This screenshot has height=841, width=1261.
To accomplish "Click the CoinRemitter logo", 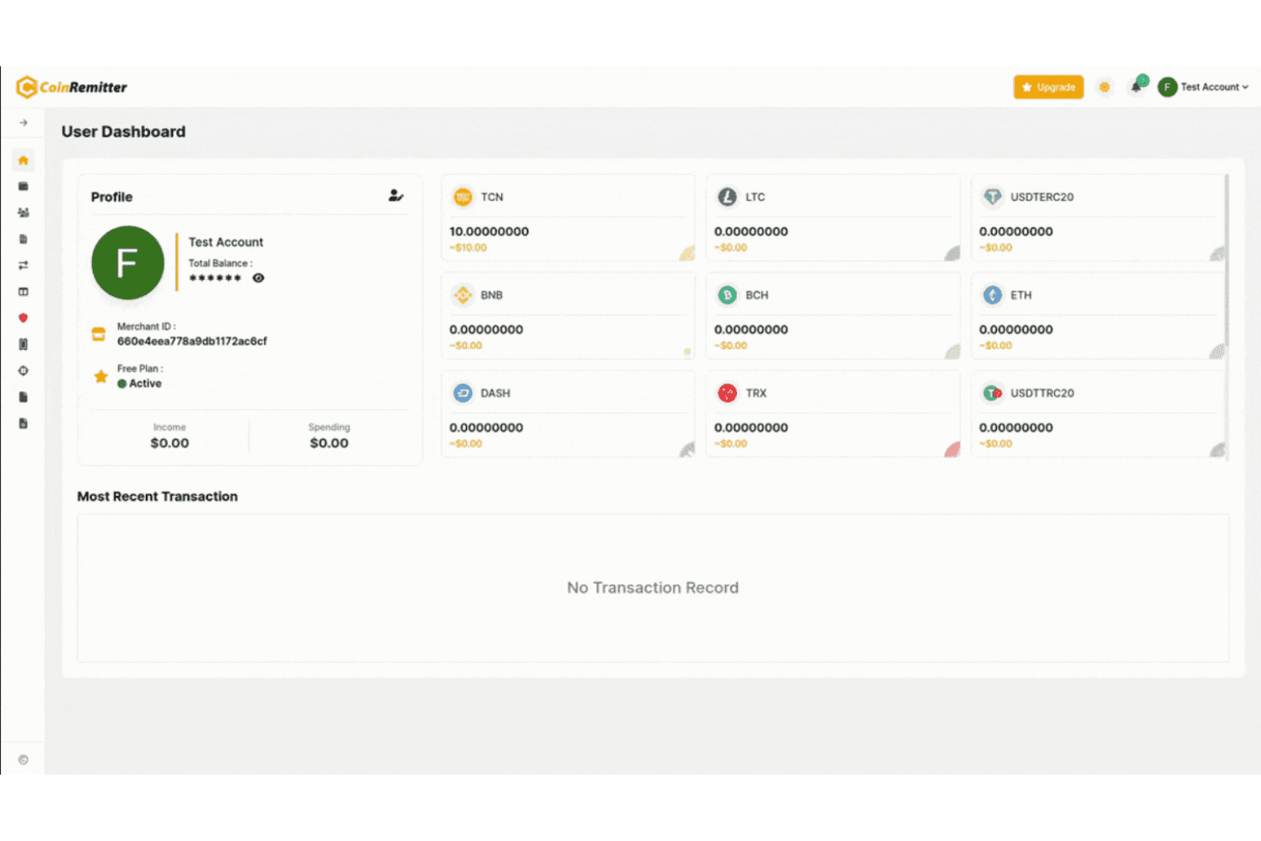I will [x=72, y=87].
